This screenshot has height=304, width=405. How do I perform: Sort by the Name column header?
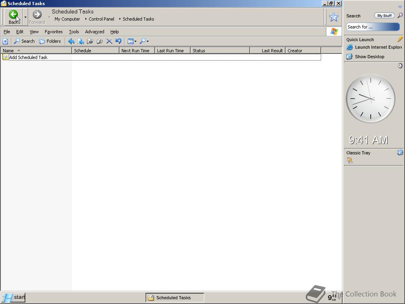click(36, 51)
